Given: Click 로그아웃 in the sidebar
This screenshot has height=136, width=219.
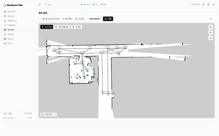Looking at the screenshot, I should point(18,118).
